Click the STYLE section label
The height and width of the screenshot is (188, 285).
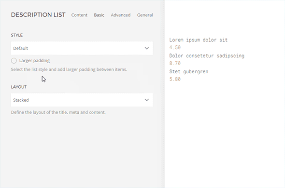click(x=17, y=35)
